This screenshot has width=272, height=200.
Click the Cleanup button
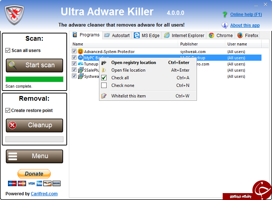(x=34, y=125)
